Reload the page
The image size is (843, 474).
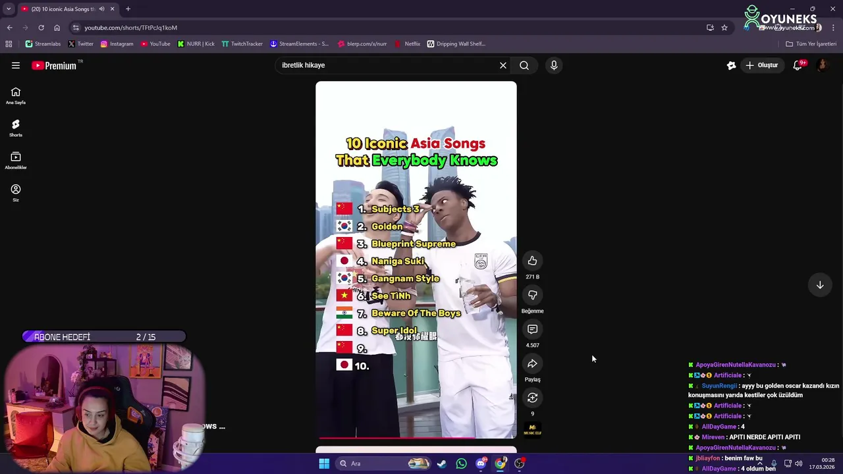(41, 28)
